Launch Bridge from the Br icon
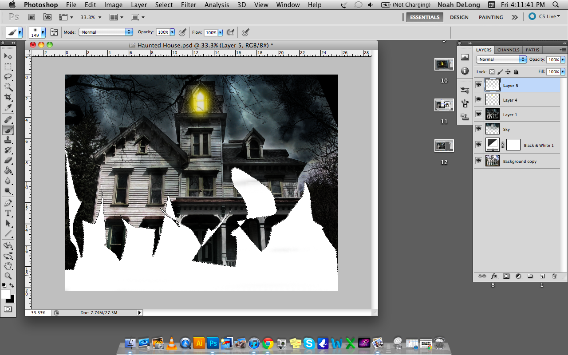The height and width of the screenshot is (355, 568). pyautogui.click(x=32, y=17)
